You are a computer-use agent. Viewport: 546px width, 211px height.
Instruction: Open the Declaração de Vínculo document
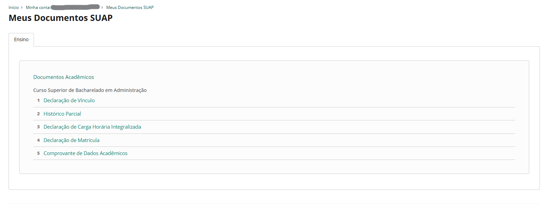tap(69, 101)
